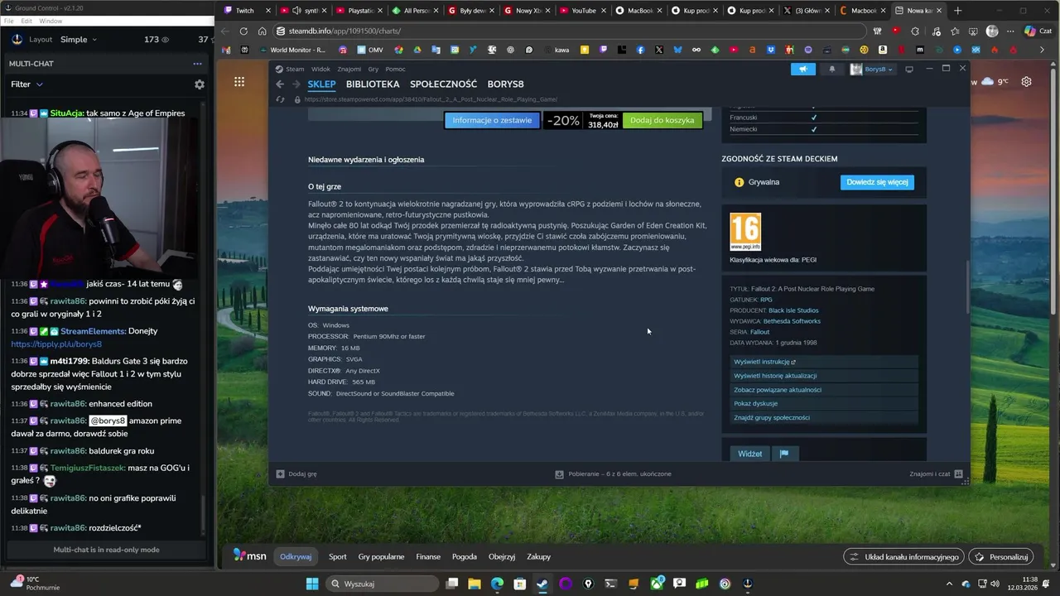
Task: Click Dodaj do koszyka button
Action: (662, 121)
